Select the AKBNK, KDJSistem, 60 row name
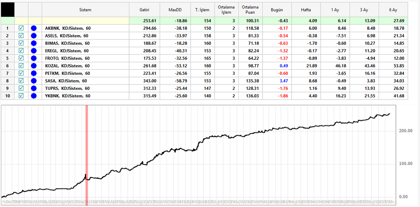This screenshot has width=420, height=207. [67, 28]
